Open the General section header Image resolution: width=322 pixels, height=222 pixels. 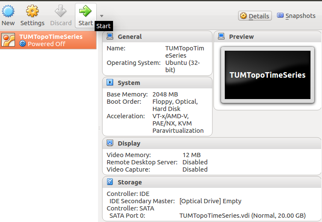point(157,37)
